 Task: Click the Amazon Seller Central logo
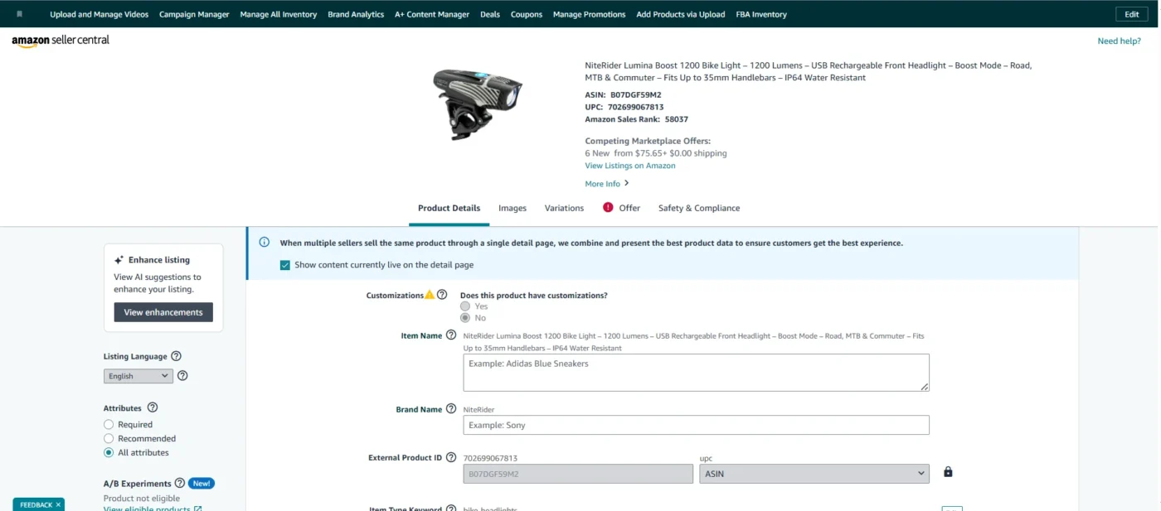pos(61,41)
